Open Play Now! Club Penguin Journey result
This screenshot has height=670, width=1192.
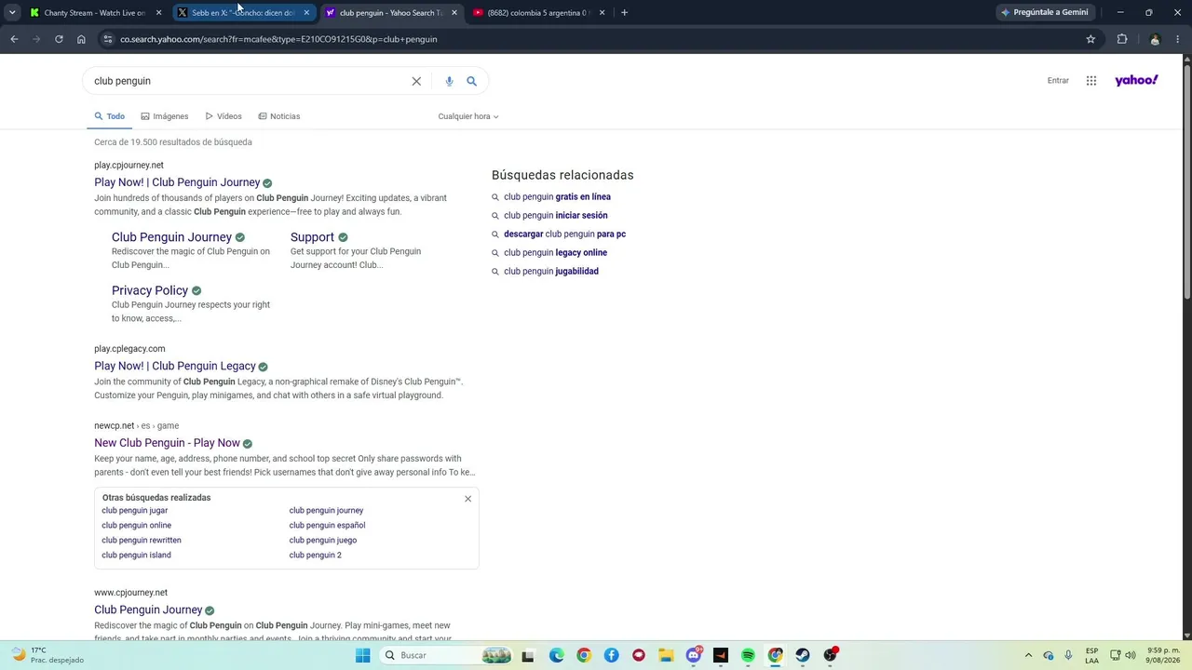pyautogui.click(x=177, y=182)
